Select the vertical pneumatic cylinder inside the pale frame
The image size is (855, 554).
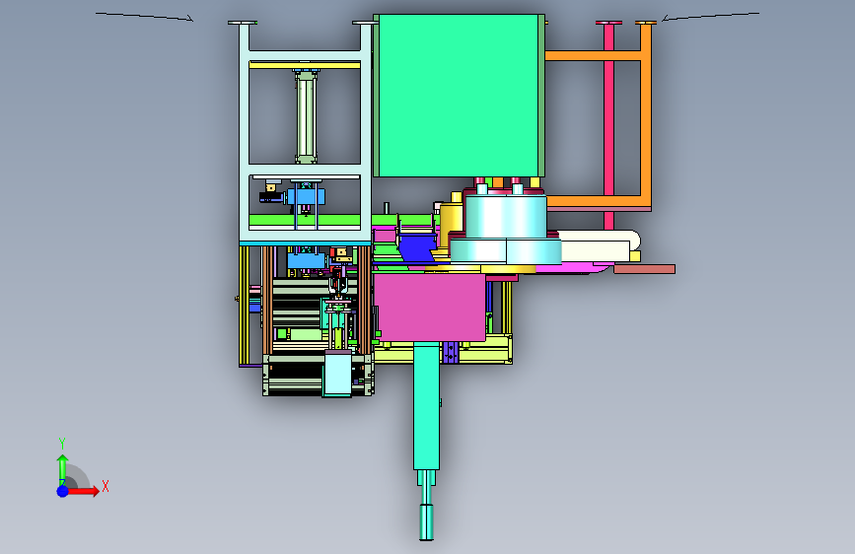(x=306, y=115)
